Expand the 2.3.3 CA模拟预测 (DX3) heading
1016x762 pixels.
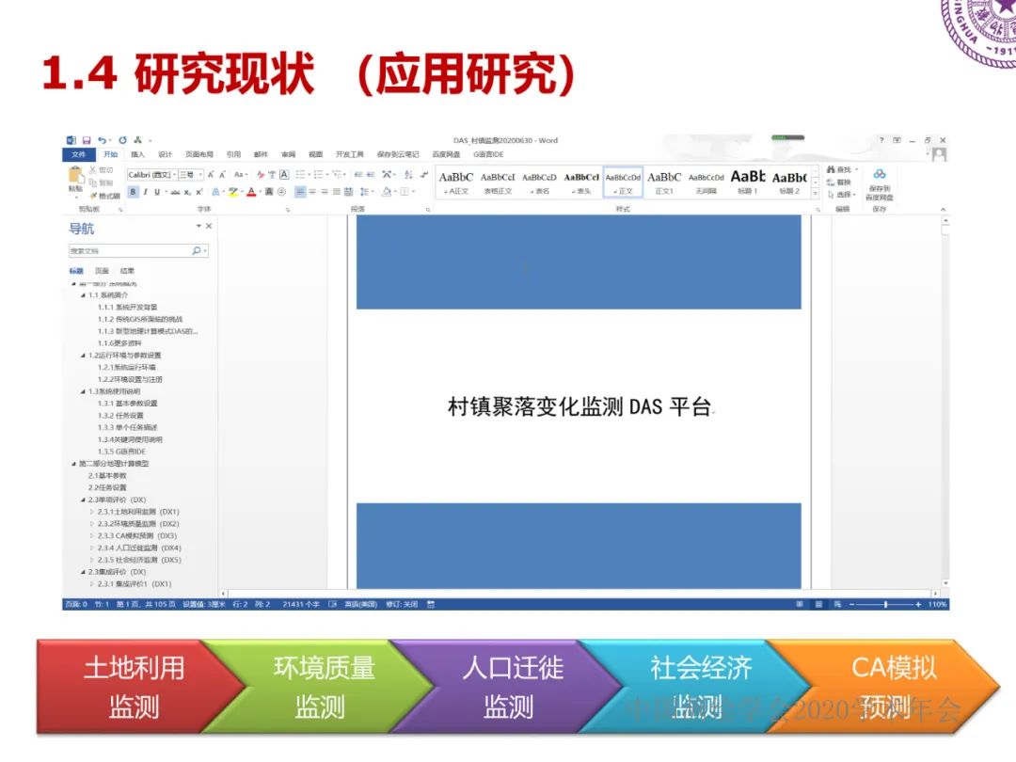click(91, 535)
